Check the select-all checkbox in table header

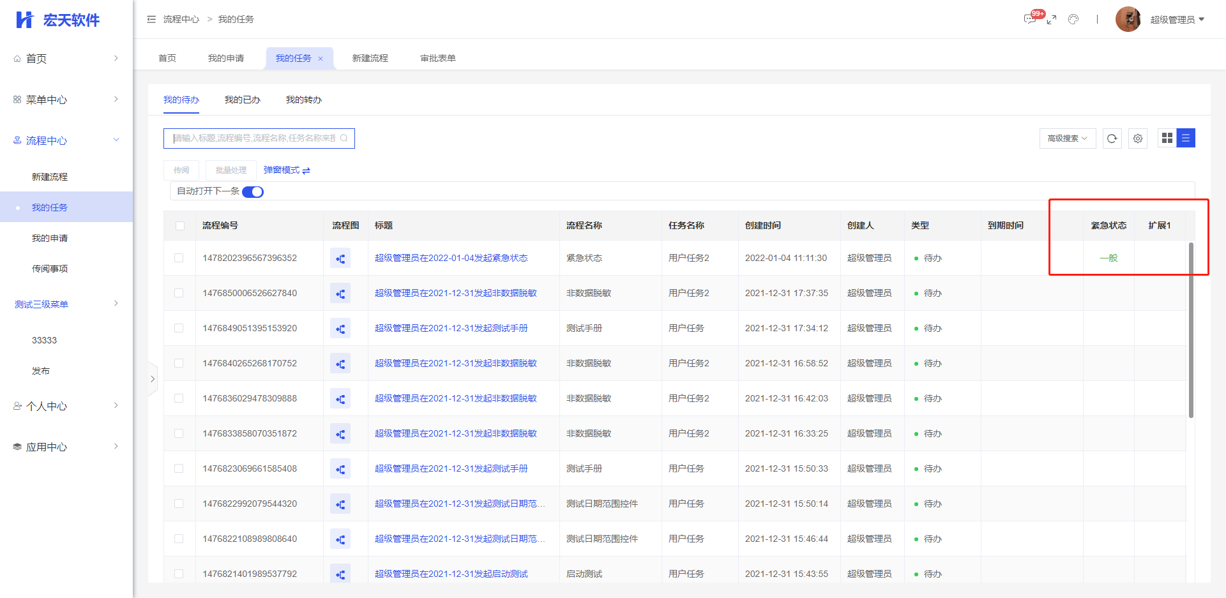click(180, 226)
